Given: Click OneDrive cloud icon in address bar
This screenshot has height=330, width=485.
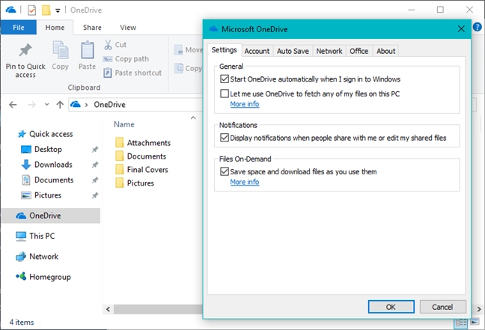Looking at the screenshot, I should [75, 104].
